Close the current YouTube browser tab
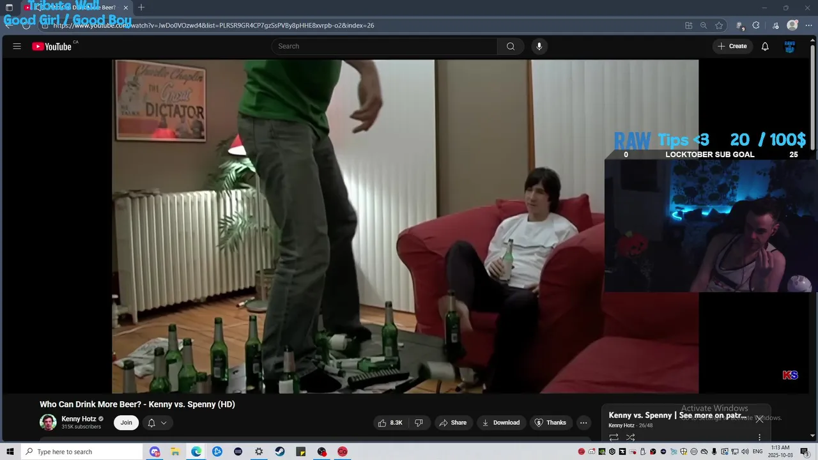This screenshot has width=818, height=460. (126, 8)
